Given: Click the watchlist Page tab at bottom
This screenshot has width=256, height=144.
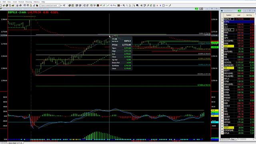Looking at the screenshot, I should pos(234,139).
